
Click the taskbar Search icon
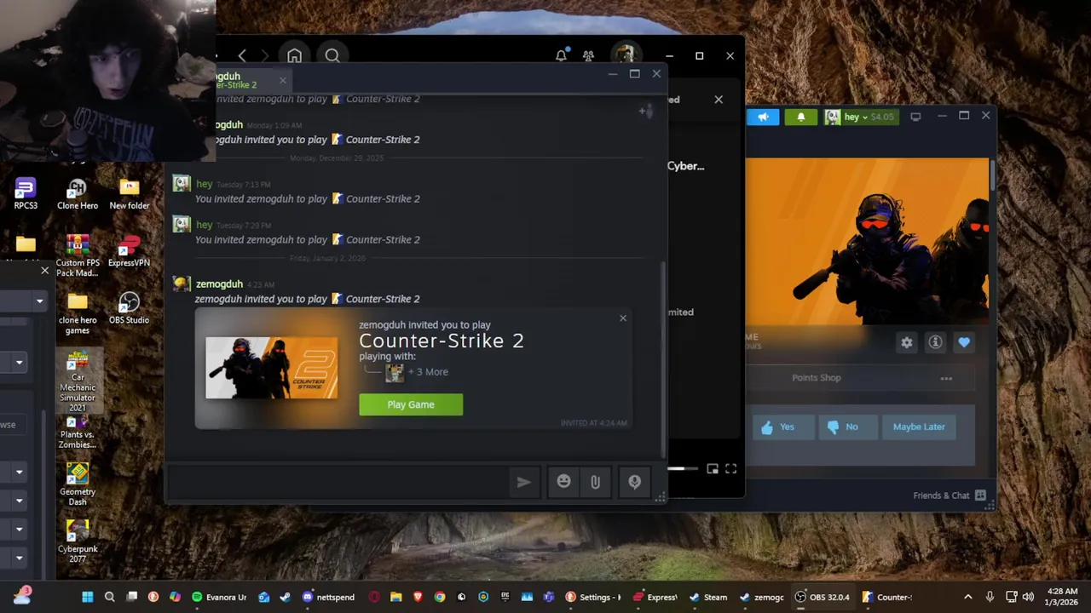click(x=109, y=597)
